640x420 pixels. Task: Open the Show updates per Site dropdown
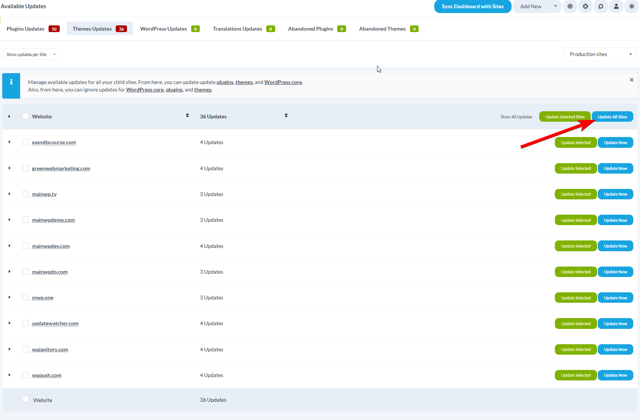[x=31, y=54]
